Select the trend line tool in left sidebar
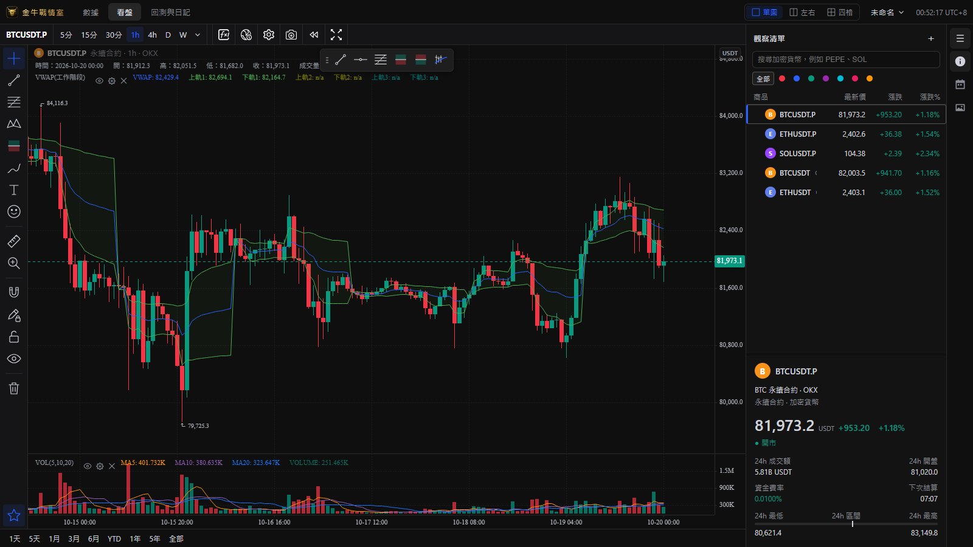This screenshot has height=547, width=973. [14, 80]
